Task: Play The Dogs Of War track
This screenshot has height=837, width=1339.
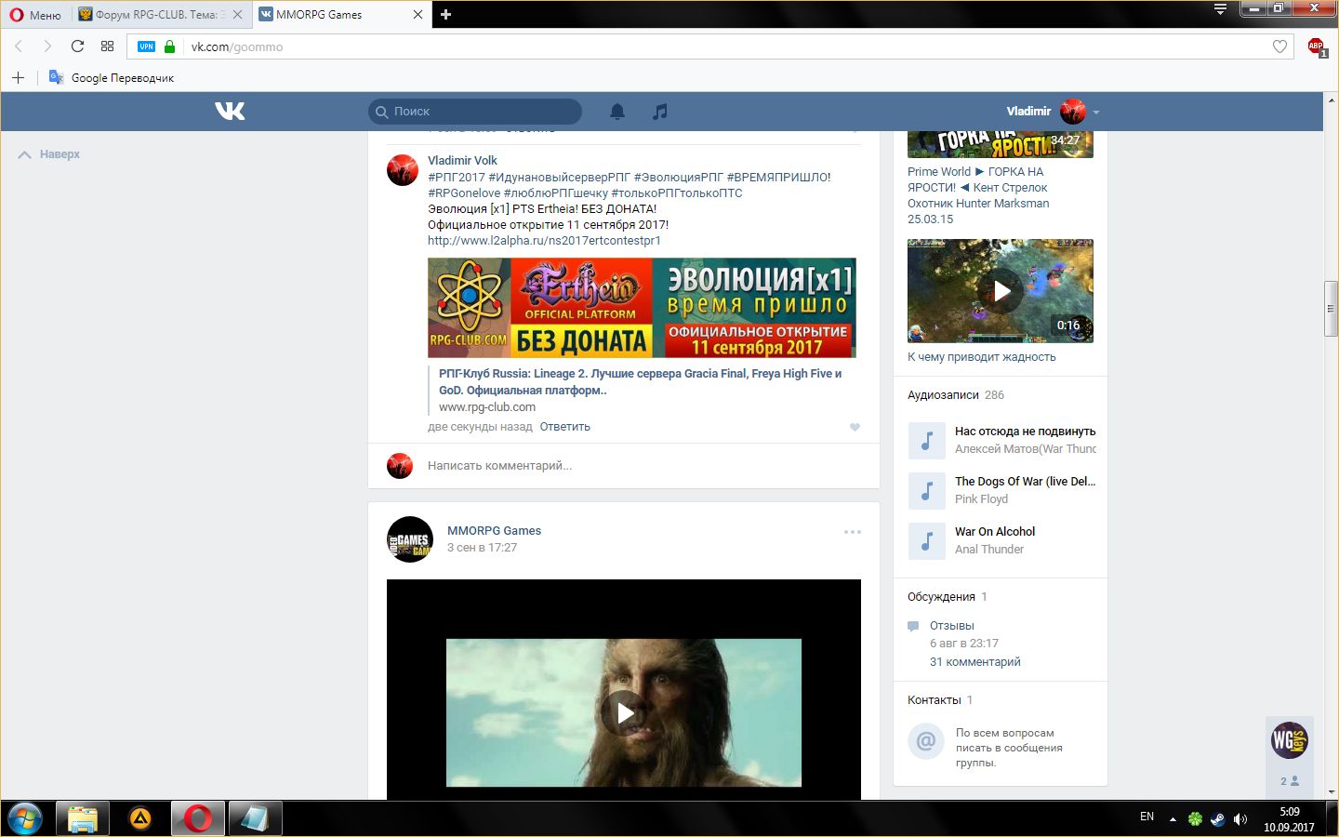Action: click(x=926, y=491)
